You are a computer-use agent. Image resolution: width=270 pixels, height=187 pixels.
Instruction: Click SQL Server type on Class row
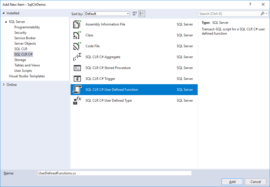(185, 35)
